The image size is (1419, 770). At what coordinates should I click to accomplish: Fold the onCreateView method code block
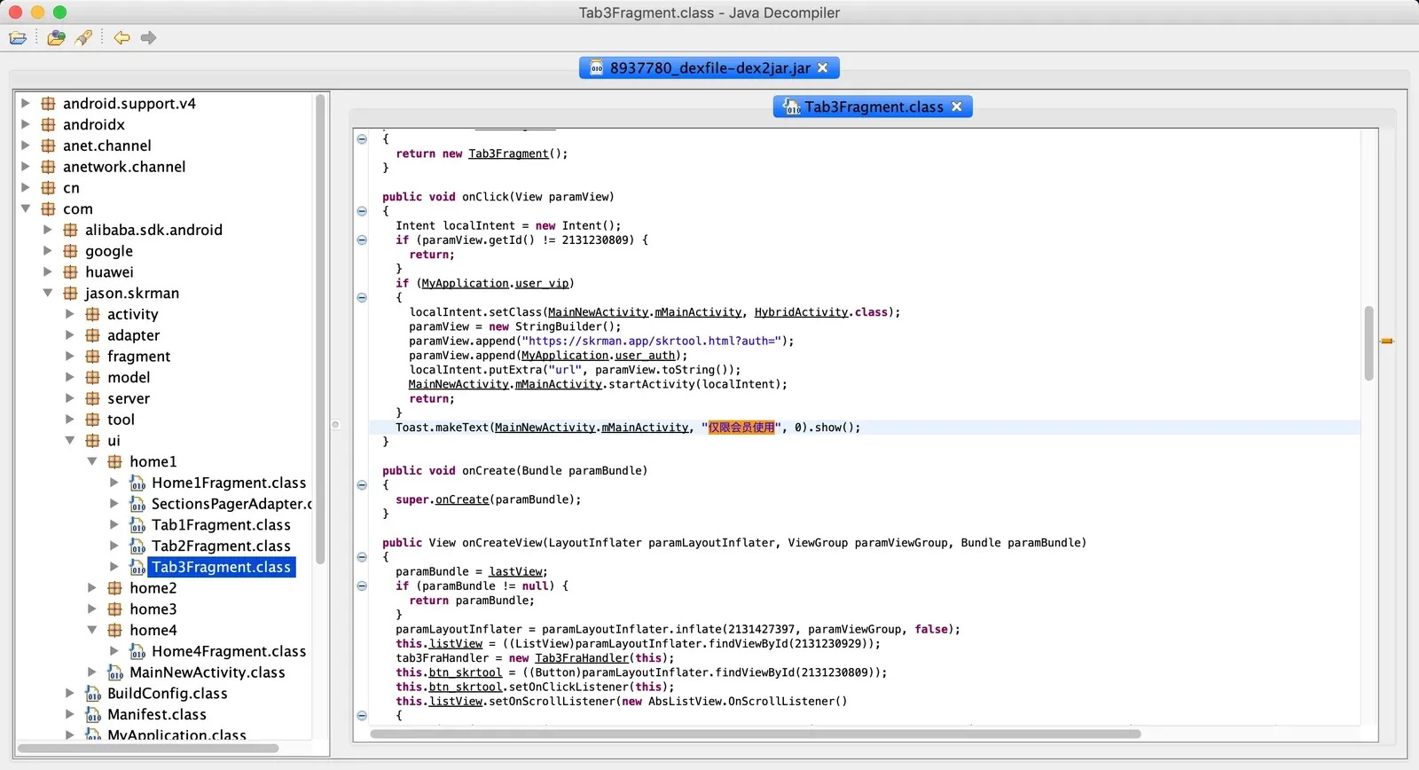pos(362,557)
